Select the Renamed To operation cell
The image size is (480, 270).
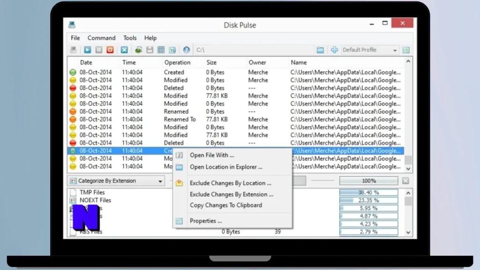click(180, 120)
